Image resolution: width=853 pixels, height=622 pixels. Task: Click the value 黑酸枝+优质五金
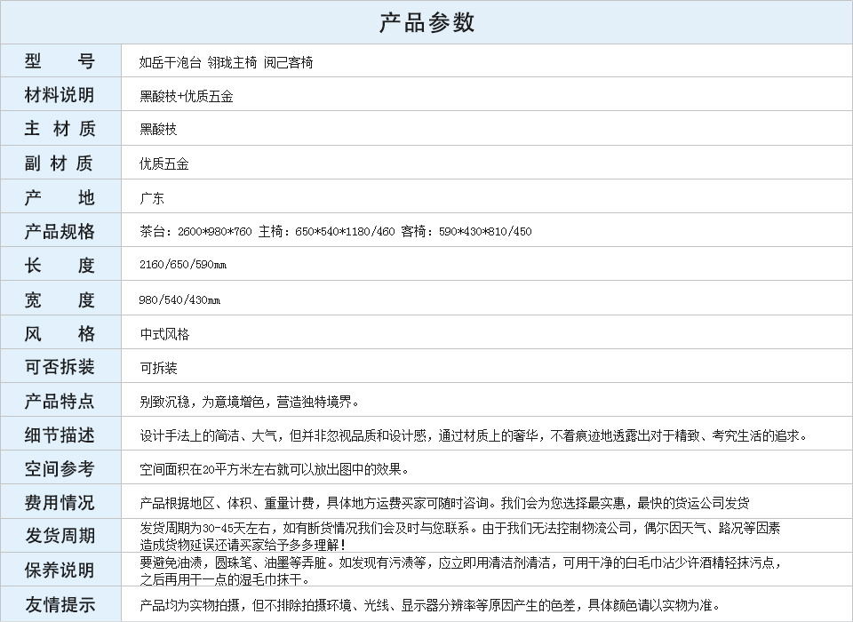[186, 96]
